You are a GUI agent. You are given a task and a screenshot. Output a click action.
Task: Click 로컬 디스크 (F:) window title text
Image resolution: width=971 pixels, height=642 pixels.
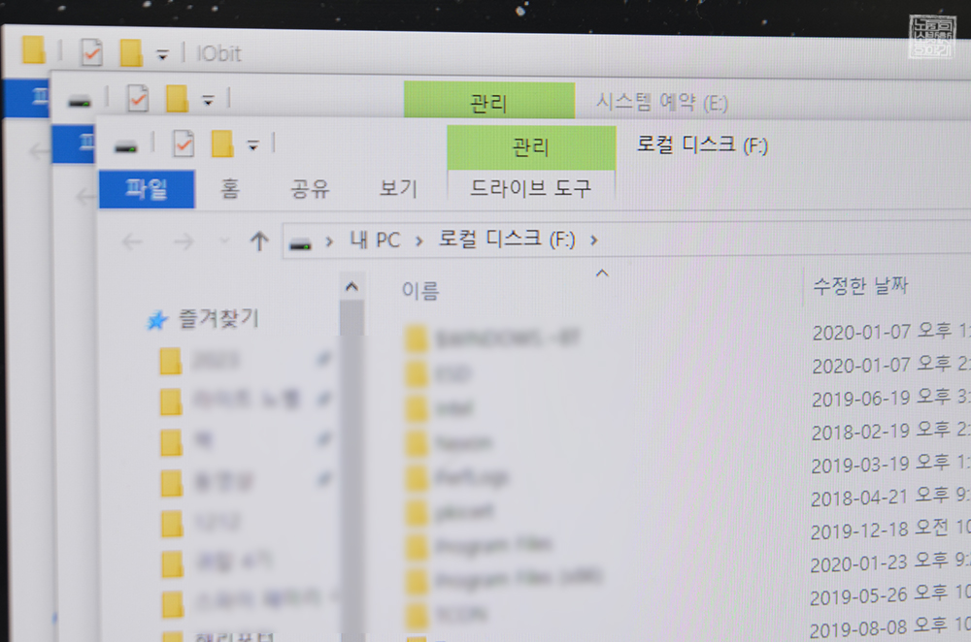(x=702, y=144)
